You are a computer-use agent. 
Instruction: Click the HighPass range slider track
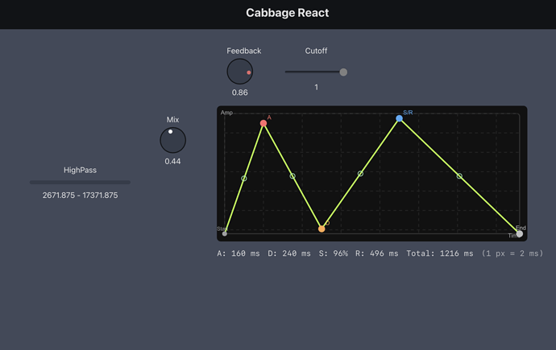point(80,183)
